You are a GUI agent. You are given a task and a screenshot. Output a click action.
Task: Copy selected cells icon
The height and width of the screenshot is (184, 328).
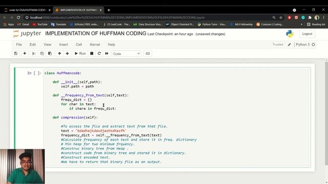42,54
